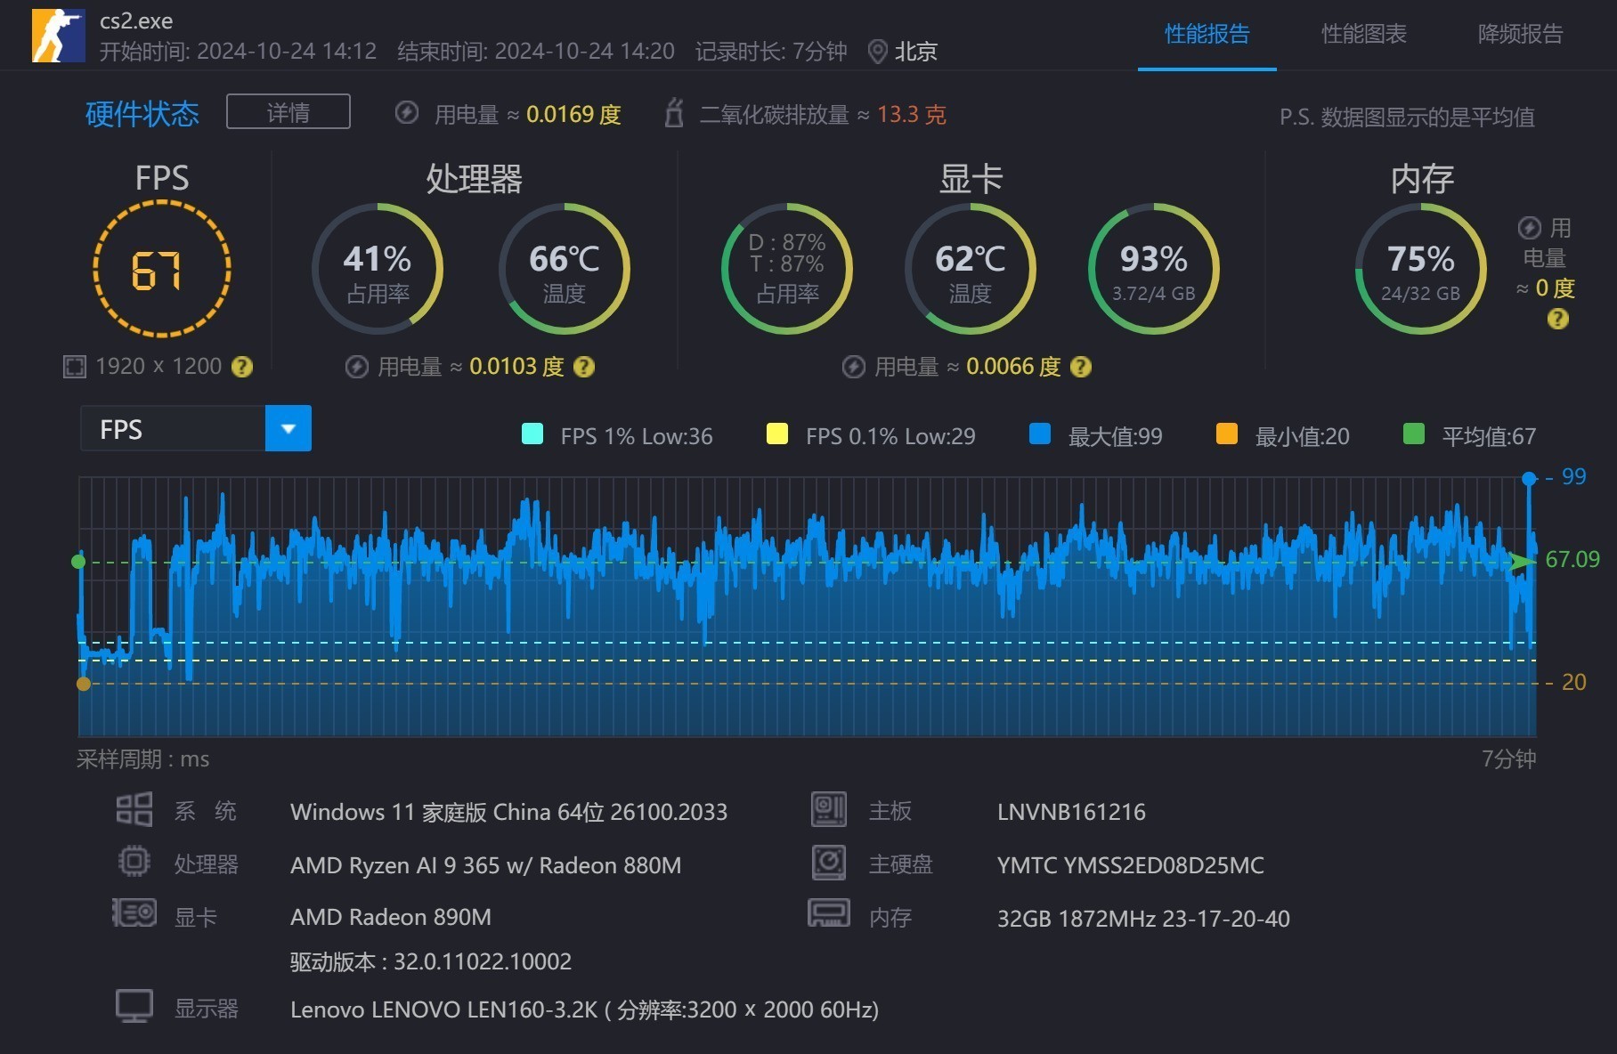1617x1054 pixels.
Task: Click the motherboard value LNVNB161216
Action: click(1071, 812)
